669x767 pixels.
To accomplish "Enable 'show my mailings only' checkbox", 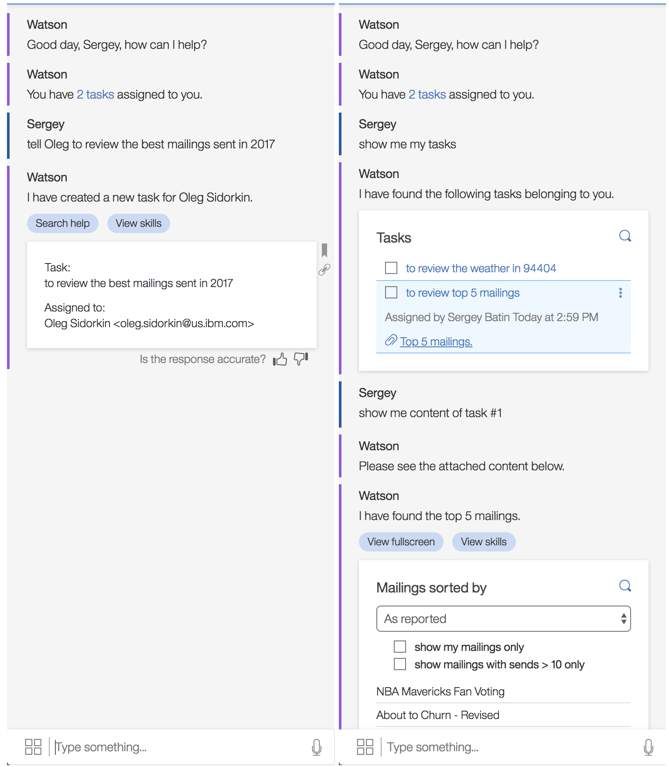I will (400, 647).
